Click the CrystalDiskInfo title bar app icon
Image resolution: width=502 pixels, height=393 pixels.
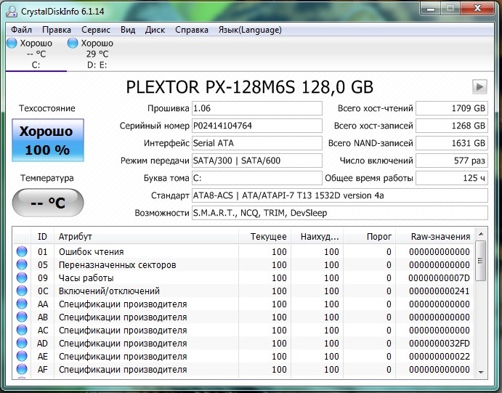[x=12, y=11]
